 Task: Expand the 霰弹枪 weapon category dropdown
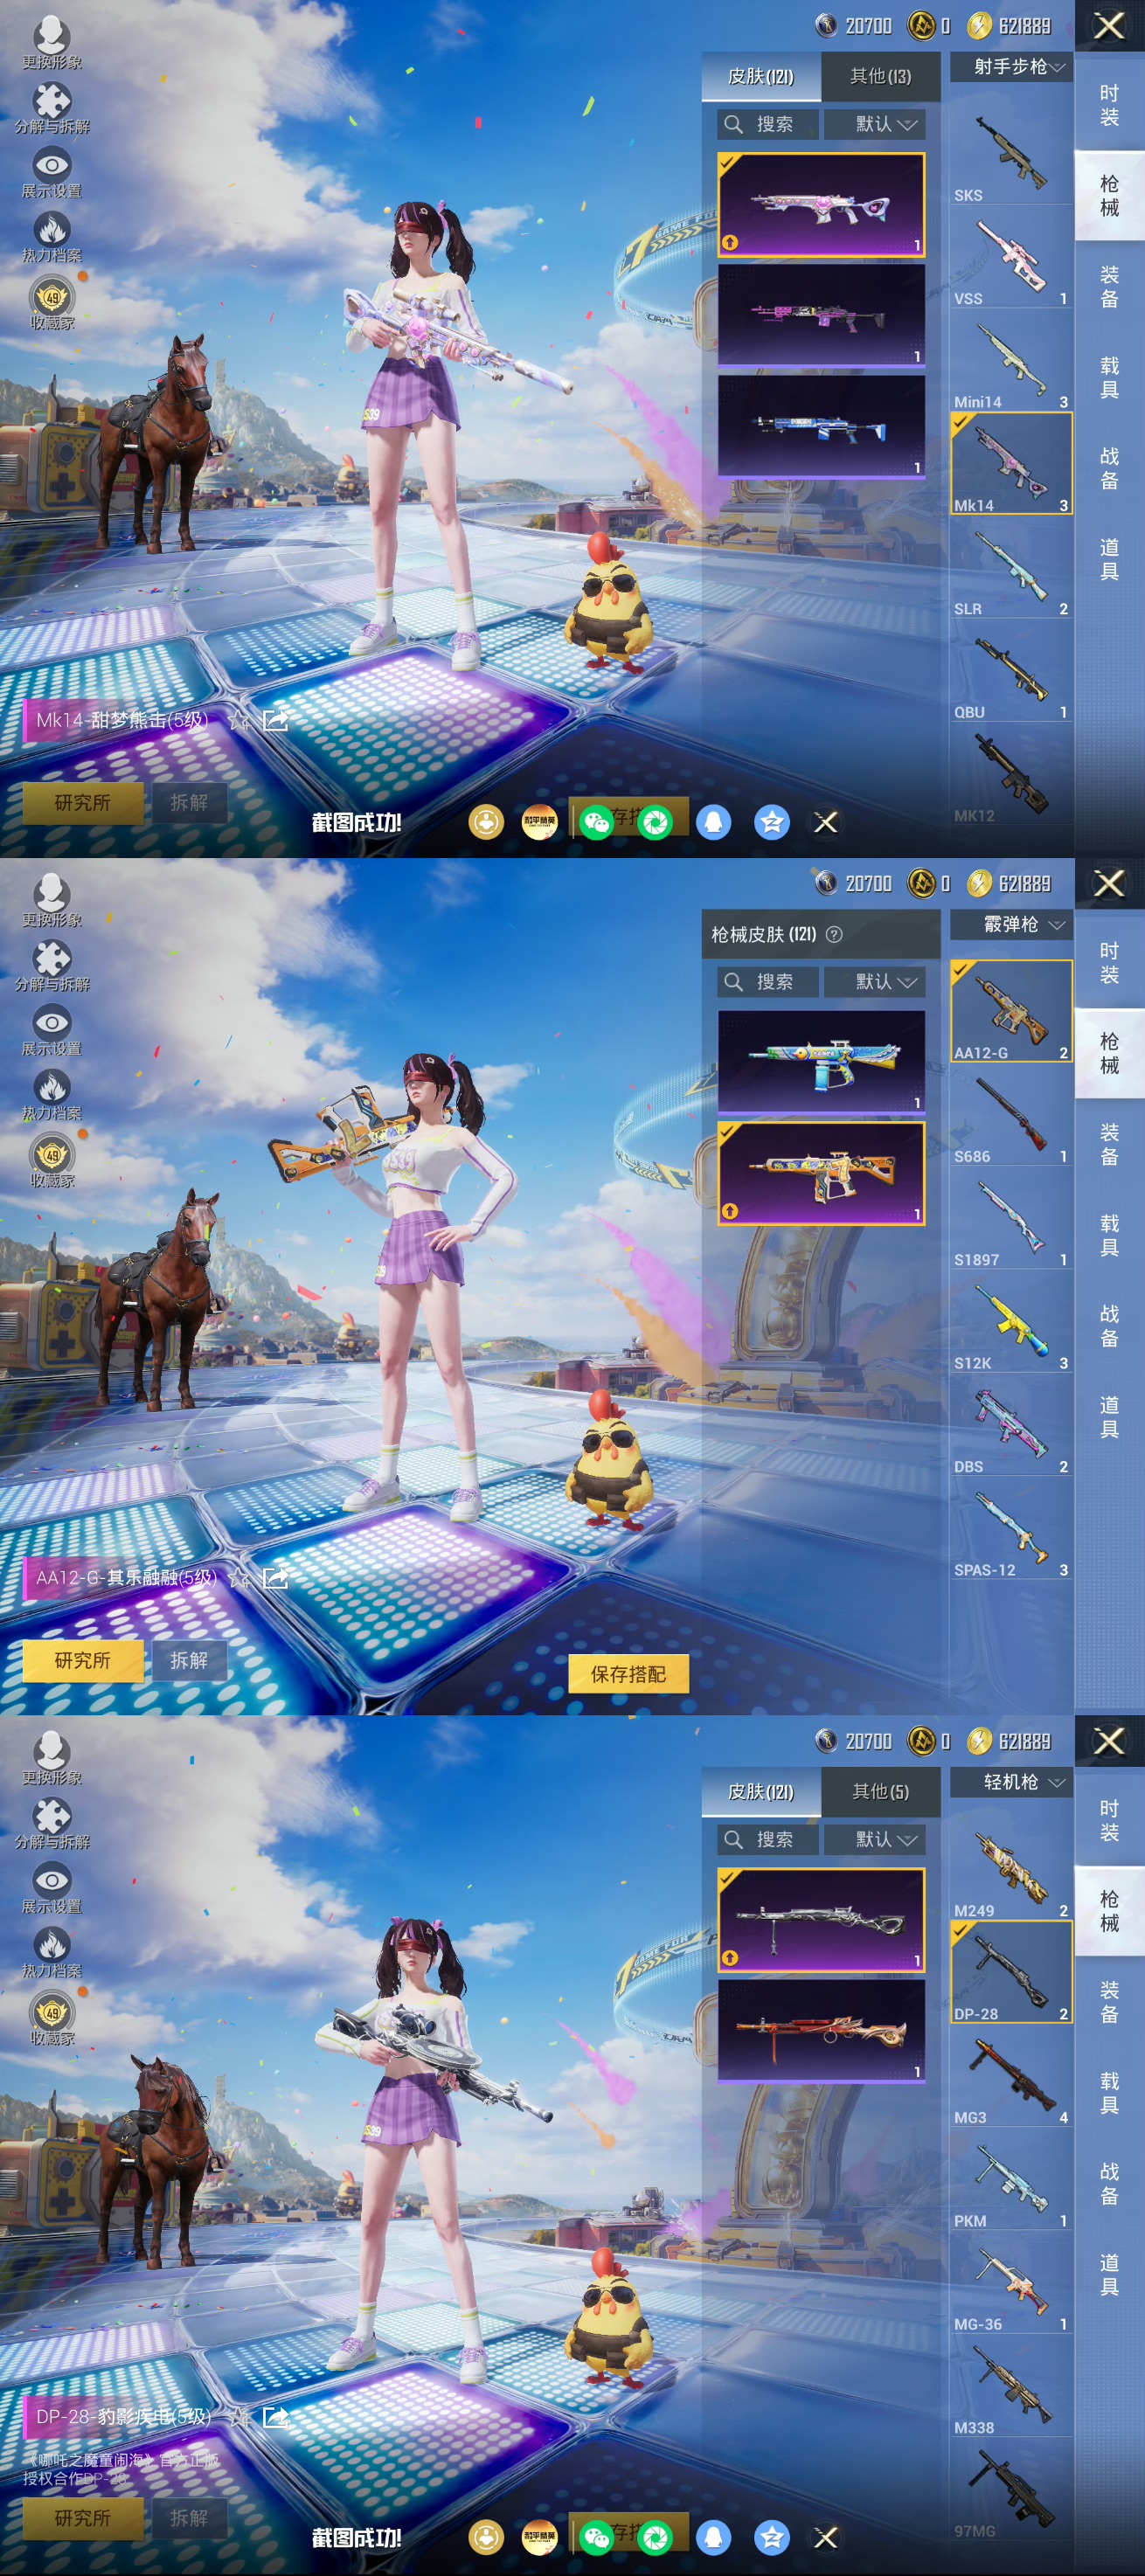(1011, 924)
